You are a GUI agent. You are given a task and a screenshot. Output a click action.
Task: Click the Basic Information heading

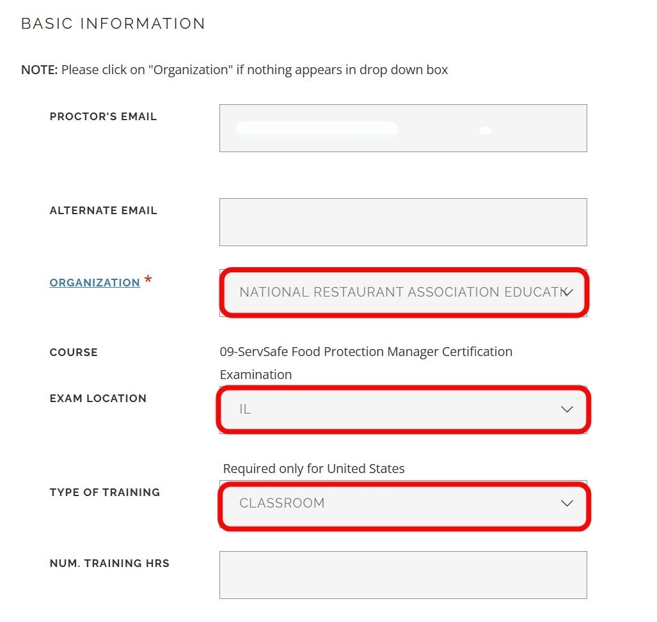[113, 24]
